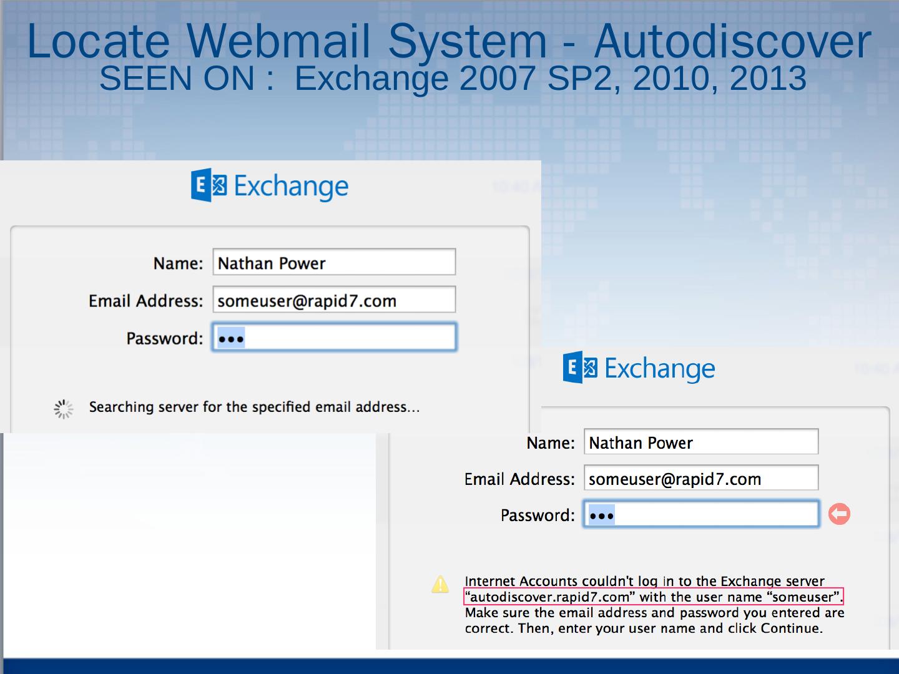Click the Exchange logo in the login-error dialog
The image size is (899, 674).
click(639, 368)
